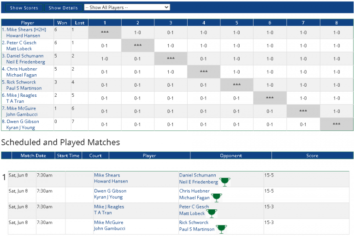Click John Gambucci in match schedule

pos(110,229)
